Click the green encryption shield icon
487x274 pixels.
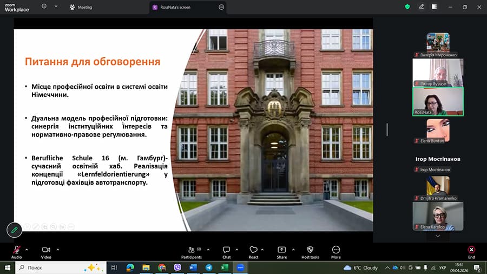407,7
